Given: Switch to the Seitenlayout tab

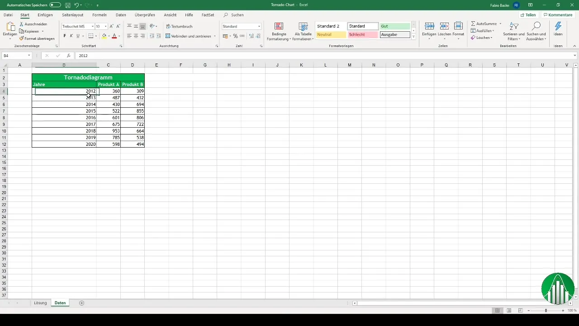Looking at the screenshot, I should pos(73,15).
